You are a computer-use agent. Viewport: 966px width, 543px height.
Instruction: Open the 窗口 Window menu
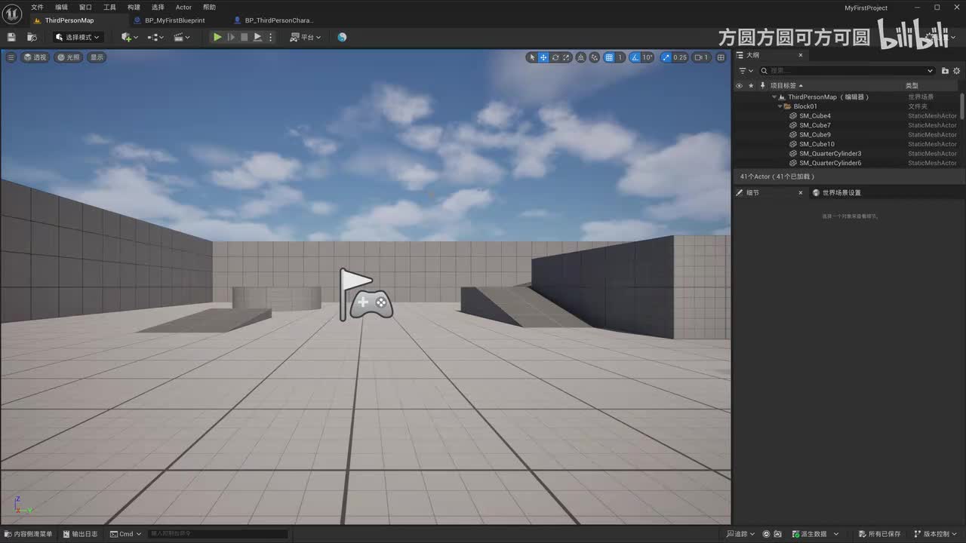tap(85, 8)
